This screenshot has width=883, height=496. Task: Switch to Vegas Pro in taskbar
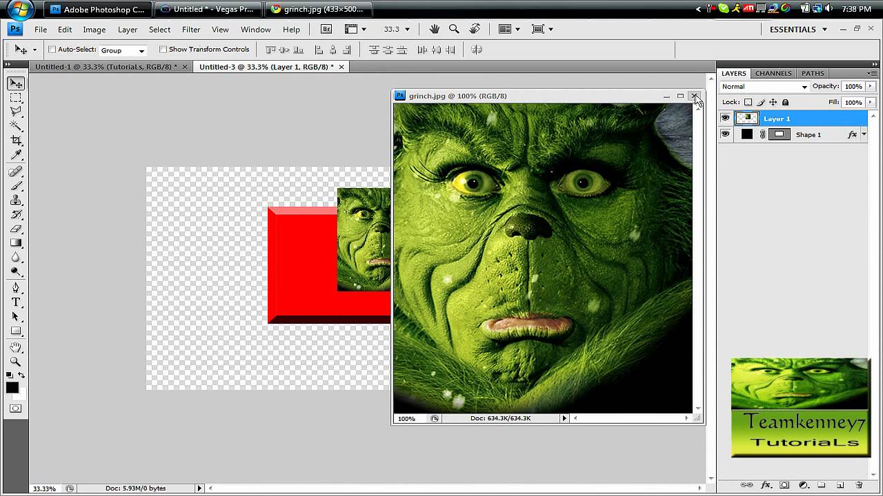tap(208, 10)
